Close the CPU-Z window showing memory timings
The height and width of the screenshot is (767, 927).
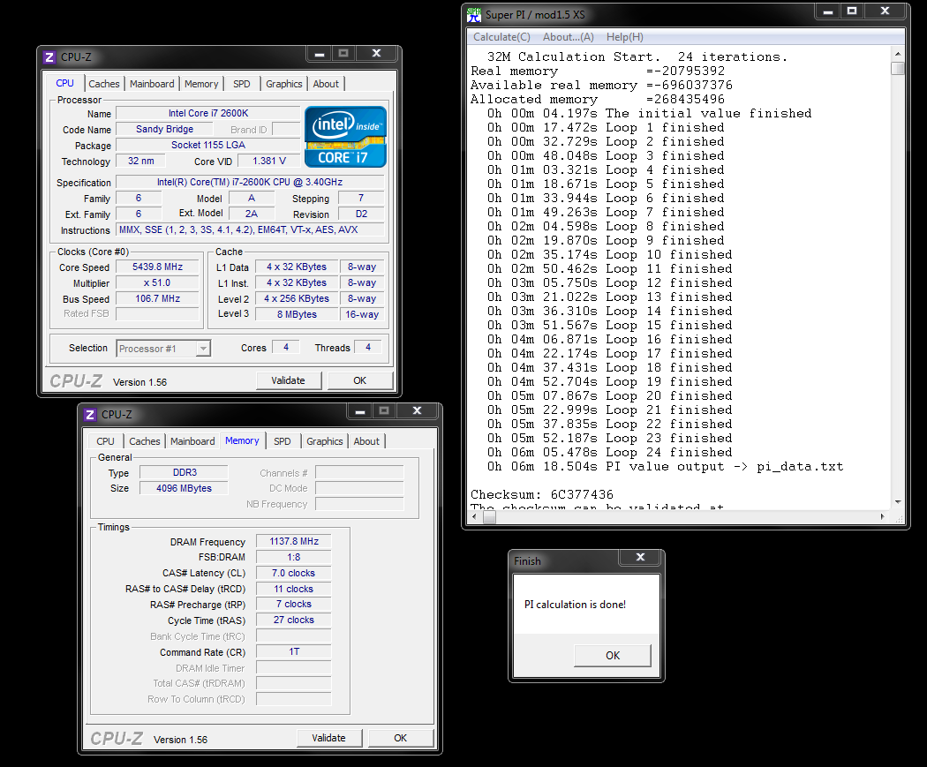(416, 412)
